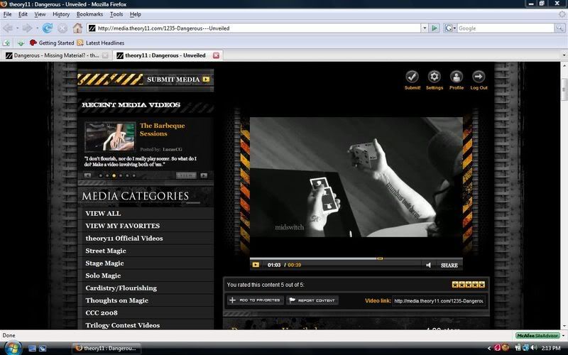Click Add to Favorites button
This screenshot has width=568, height=355.
pyautogui.click(x=256, y=300)
